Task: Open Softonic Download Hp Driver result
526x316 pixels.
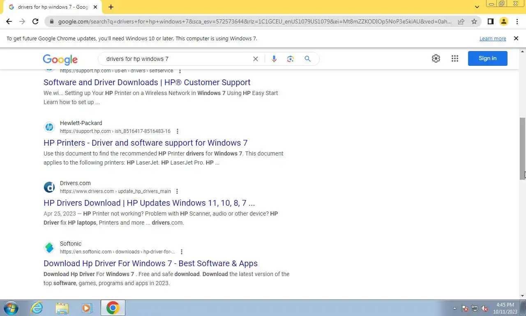Action: [x=150, y=263]
